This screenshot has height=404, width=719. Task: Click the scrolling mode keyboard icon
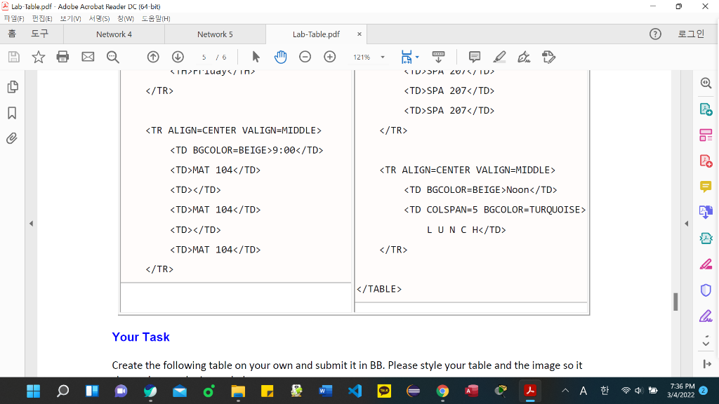pos(438,57)
